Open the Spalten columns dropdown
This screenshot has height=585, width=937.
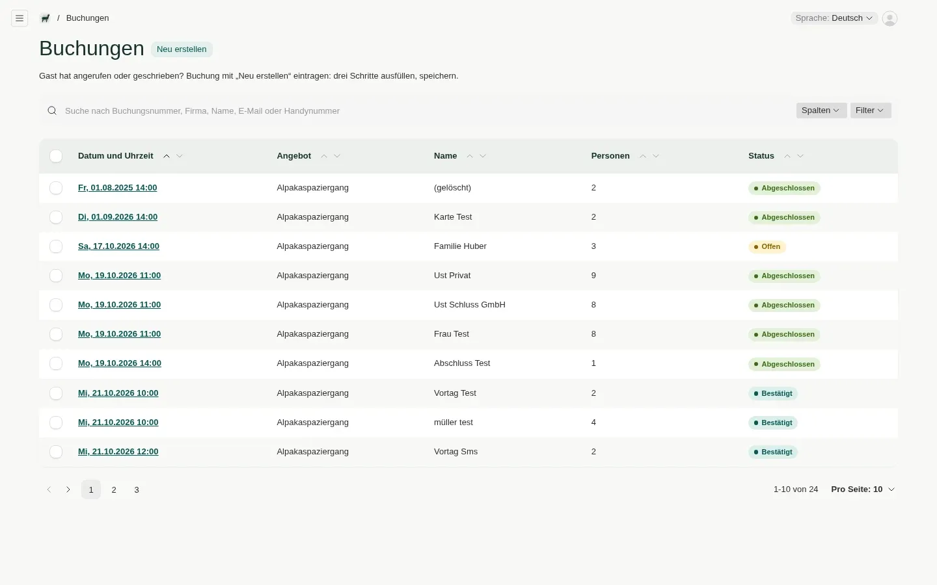click(x=821, y=110)
